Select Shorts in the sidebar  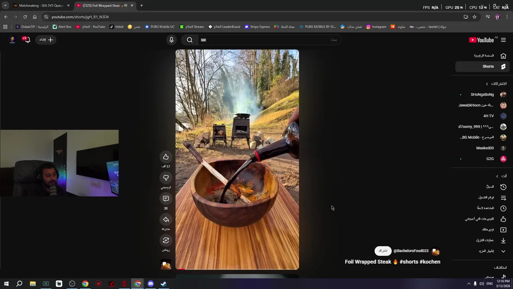click(483, 67)
